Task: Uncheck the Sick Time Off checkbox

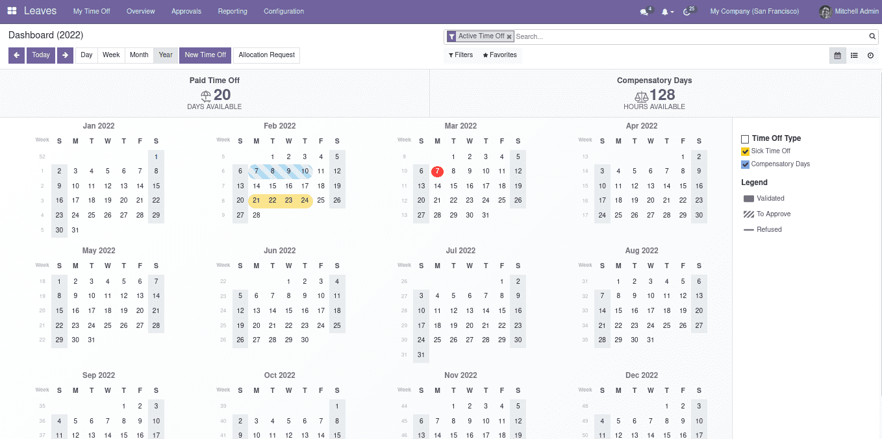Action: click(x=745, y=151)
